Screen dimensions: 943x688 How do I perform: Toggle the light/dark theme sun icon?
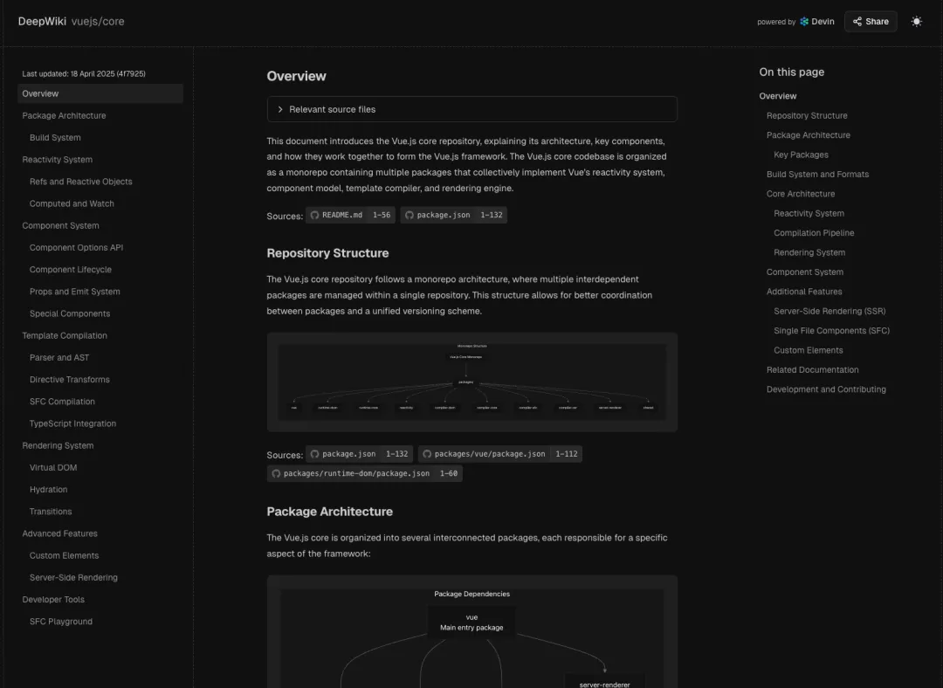point(916,22)
